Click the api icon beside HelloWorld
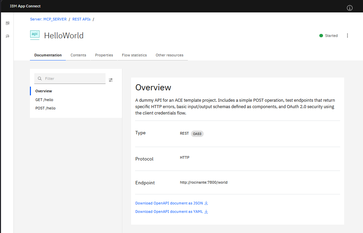This screenshot has width=363, height=233. tap(35, 35)
